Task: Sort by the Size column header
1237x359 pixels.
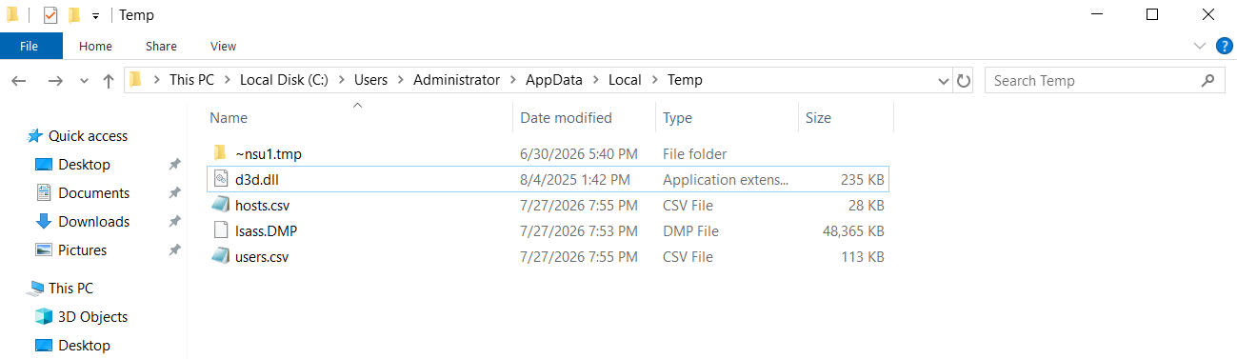Action: coord(818,118)
